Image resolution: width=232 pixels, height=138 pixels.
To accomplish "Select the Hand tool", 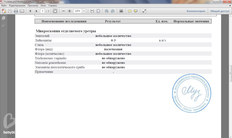I will (55, 11).
